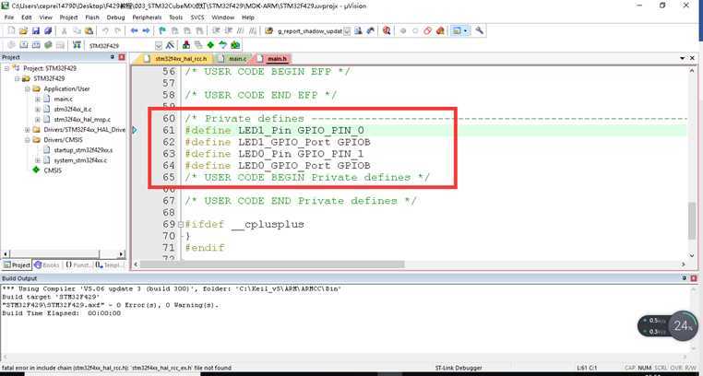This screenshot has width=703, height=376.
Task: Select system_stm32f4xx.c in project tree
Action: [80, 160]
